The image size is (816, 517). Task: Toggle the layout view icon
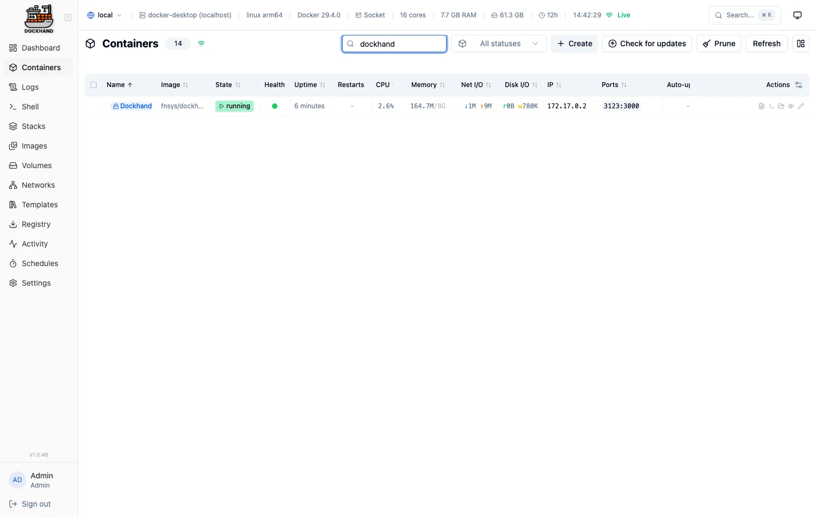point(801,44)
